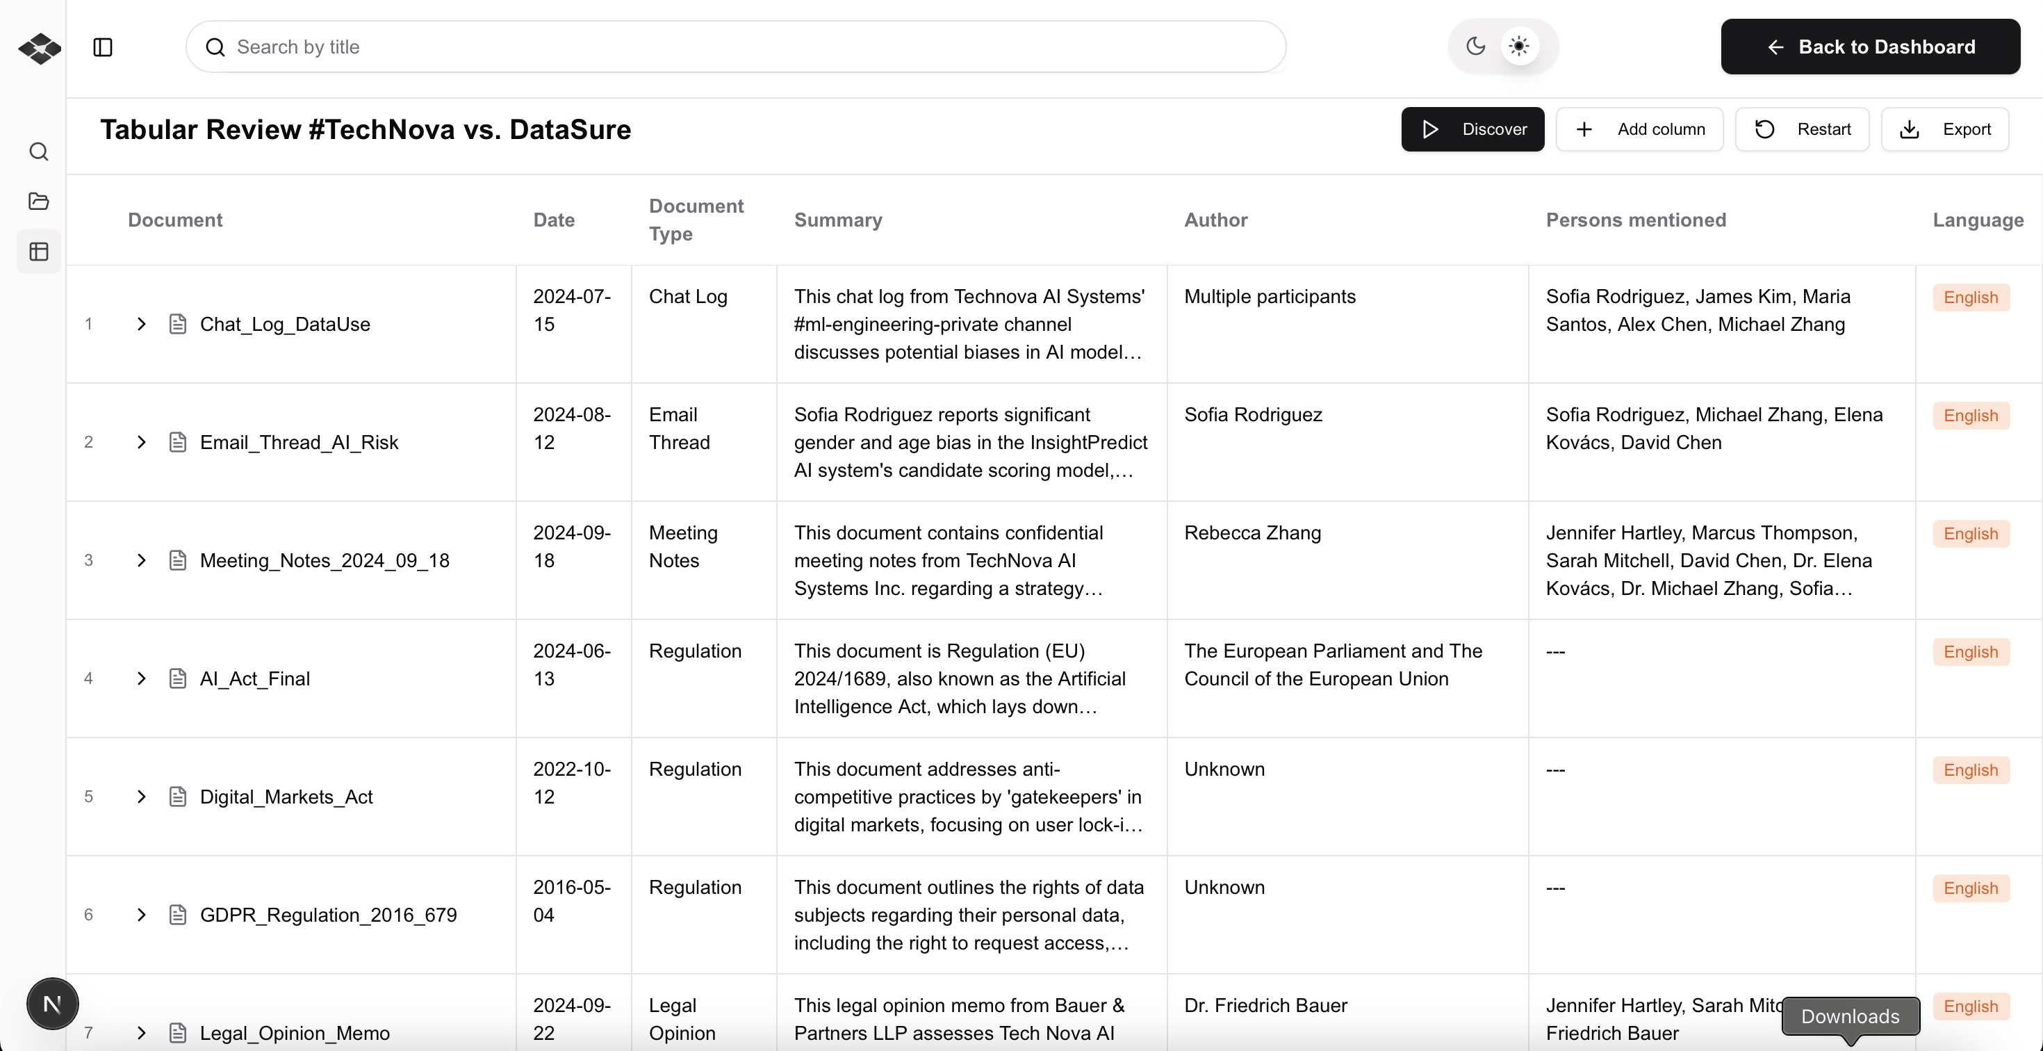Select the table view sidebar icon
The image size is (2043, 1051).
[x=39, y=252]
